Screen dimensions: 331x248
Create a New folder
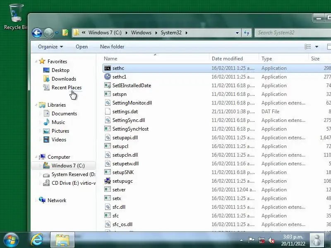[x=112, y=47]
